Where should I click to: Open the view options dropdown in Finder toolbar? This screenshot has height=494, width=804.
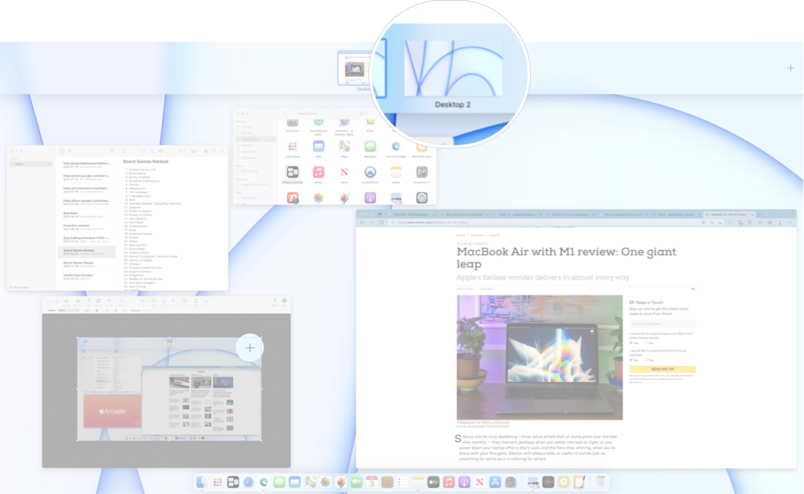pyautogui.click(x=365, y=114)
